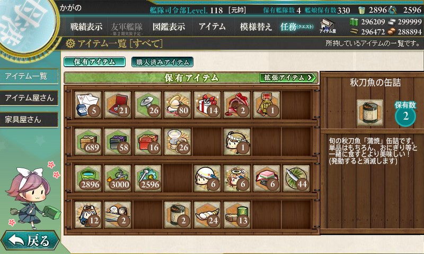Viewport: 424px width, 254px height.
Task: Select the white gift box with 14
Action: [x=207, y=105]
